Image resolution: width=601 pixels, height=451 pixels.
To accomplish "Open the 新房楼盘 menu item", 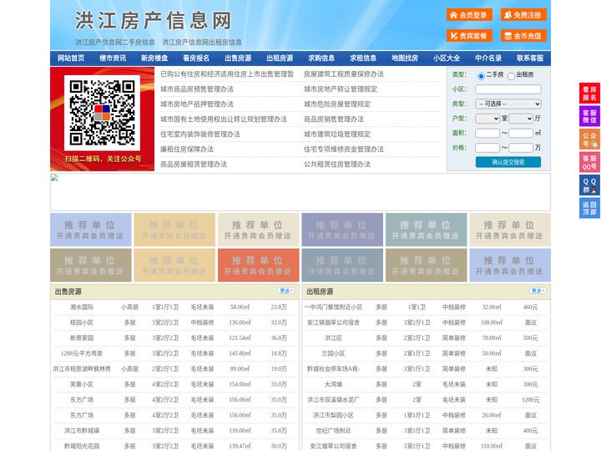I will [154, 58].
